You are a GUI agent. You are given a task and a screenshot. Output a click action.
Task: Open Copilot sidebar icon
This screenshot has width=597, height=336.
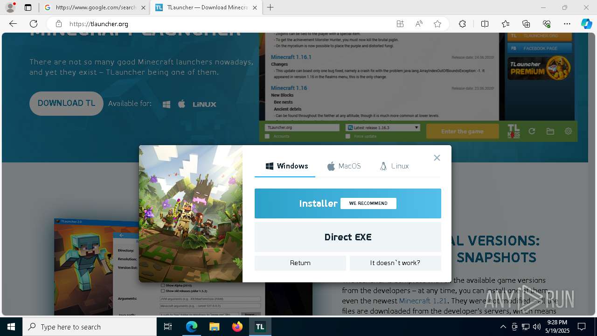click(x=586, y=24)
